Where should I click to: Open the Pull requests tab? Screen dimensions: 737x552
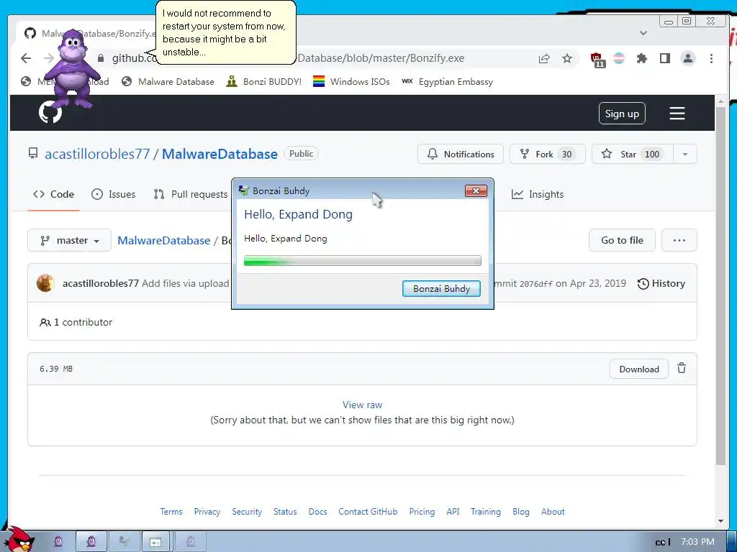[191, 194]
